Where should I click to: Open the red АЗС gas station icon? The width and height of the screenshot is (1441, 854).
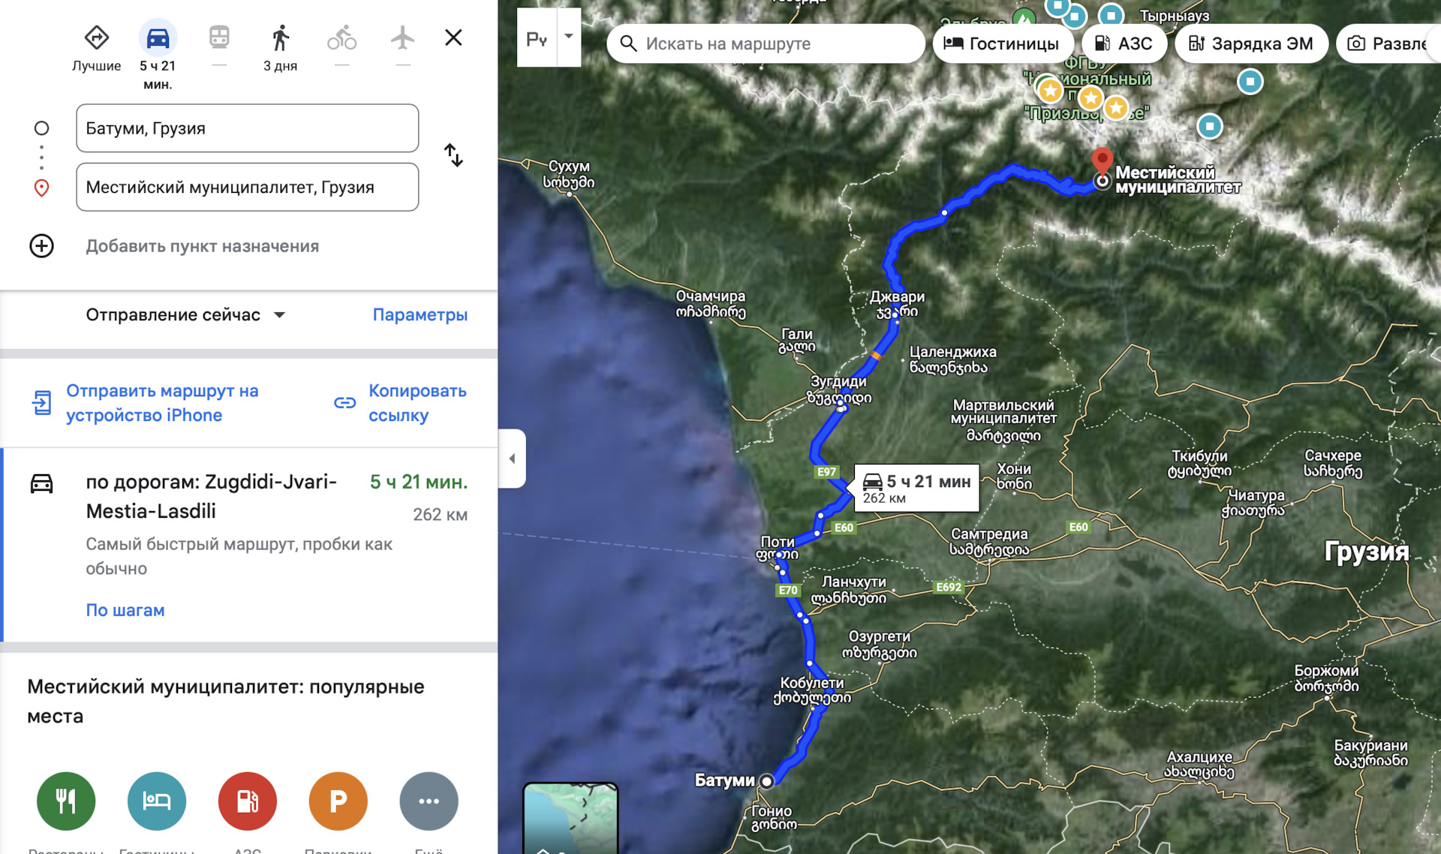[x=248, y=801]
